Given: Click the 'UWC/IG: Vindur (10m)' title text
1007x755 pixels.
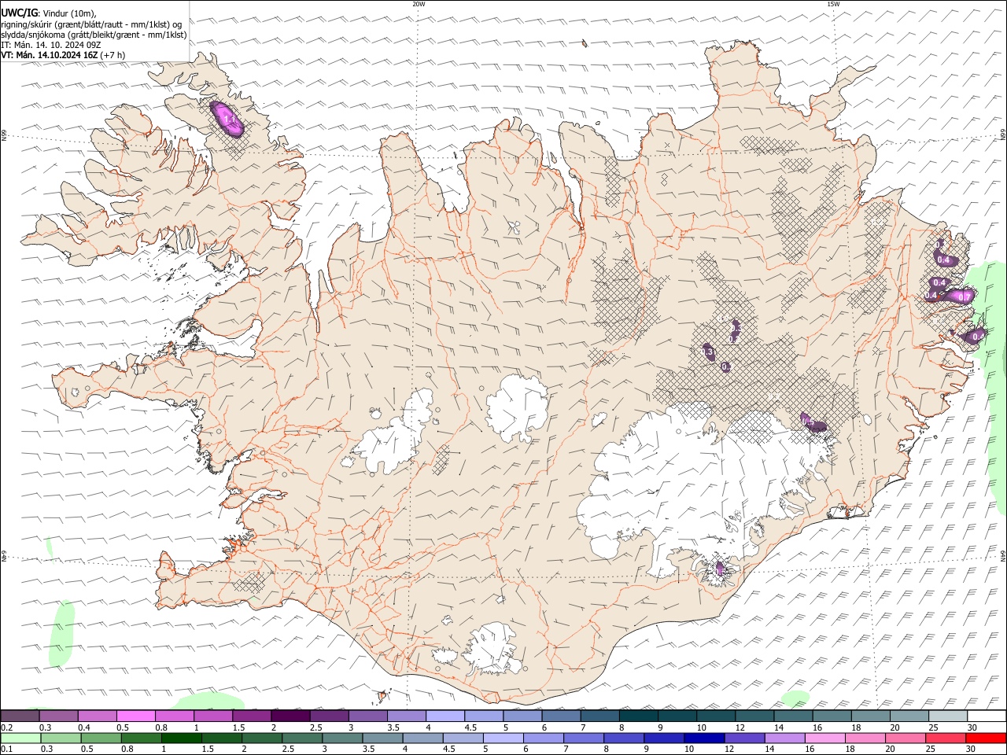Looking at the screenshot, I should [x=48, y=12].
